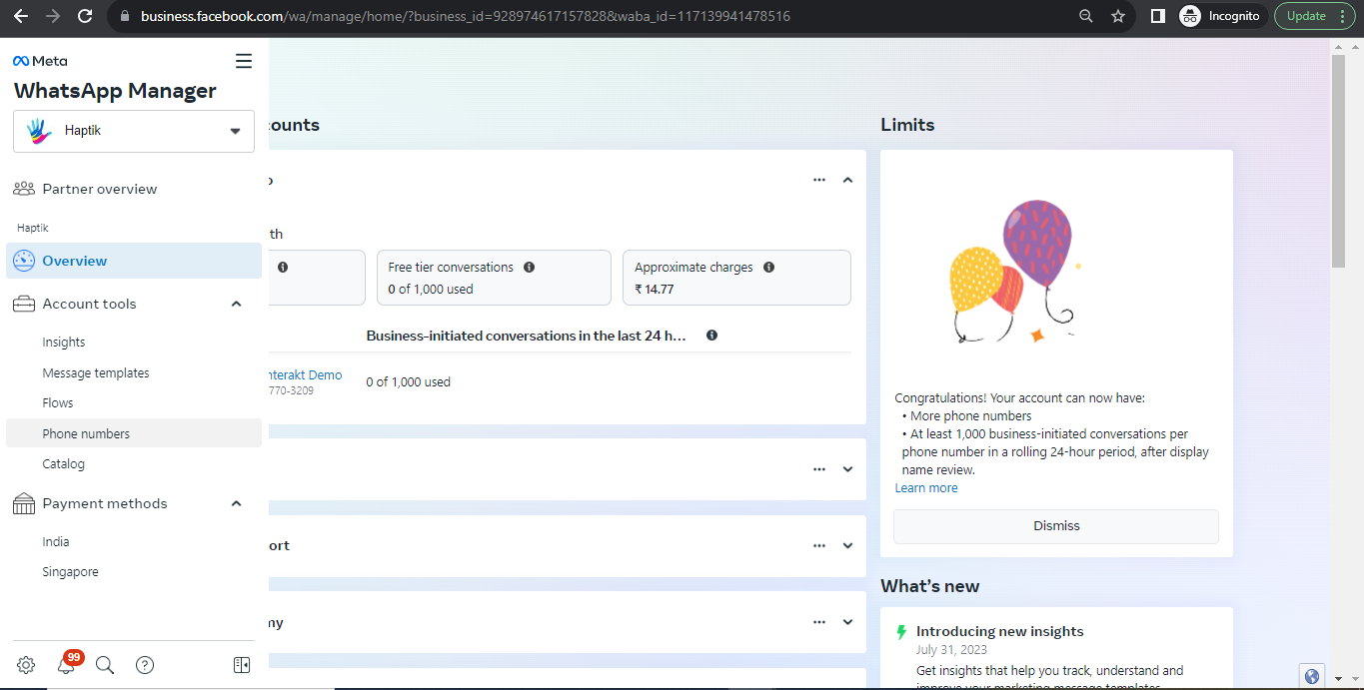Show info for Free tier conversations

[x=530, y=268]
